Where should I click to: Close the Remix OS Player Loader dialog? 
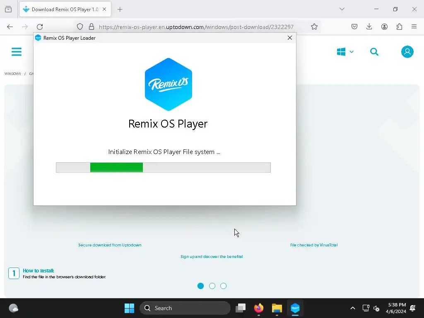coord(289,38)
